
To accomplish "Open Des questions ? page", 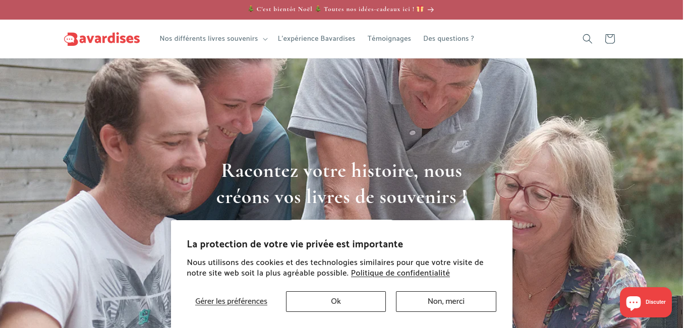I will click(x=448, y=39).
